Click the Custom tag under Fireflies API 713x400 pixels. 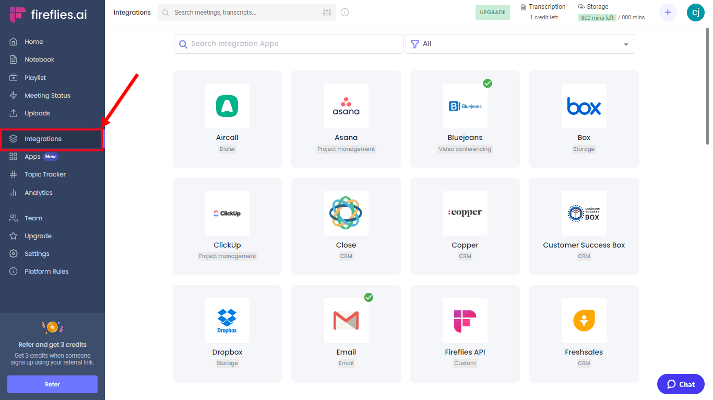click(x=465, y=363)
